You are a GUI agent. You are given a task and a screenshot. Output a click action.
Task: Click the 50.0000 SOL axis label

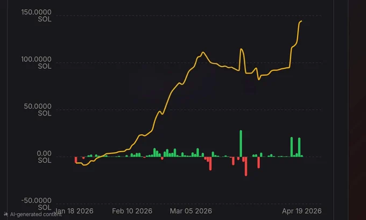click(38, 110)
